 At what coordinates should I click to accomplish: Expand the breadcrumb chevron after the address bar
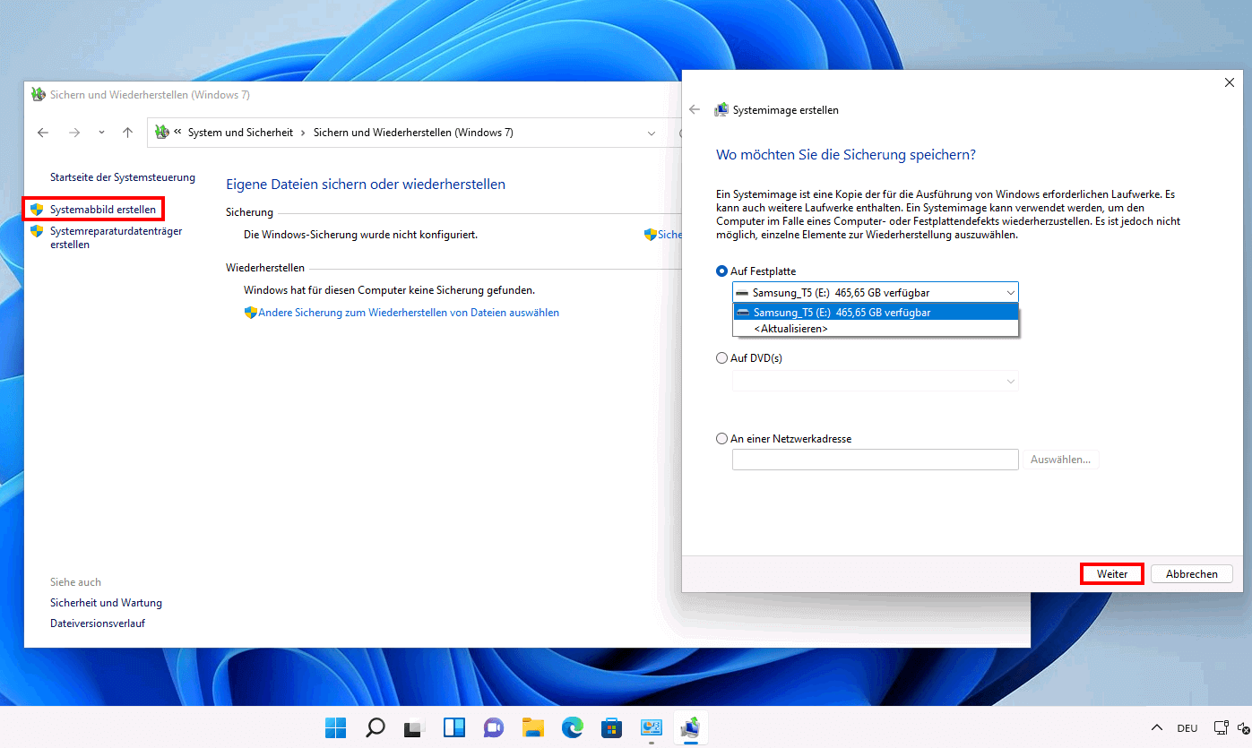(652, 132)
